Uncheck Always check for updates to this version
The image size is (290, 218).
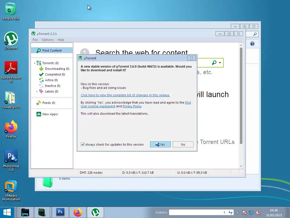coord(82,144)
